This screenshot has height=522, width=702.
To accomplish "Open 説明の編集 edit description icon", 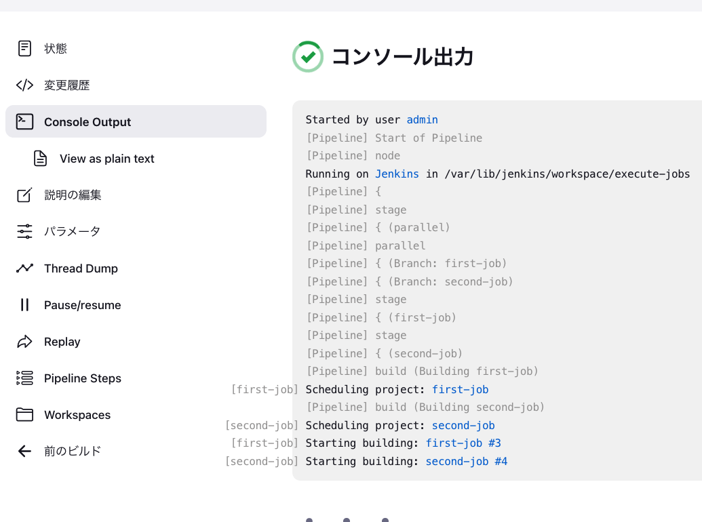I will [x=24, y=195].
